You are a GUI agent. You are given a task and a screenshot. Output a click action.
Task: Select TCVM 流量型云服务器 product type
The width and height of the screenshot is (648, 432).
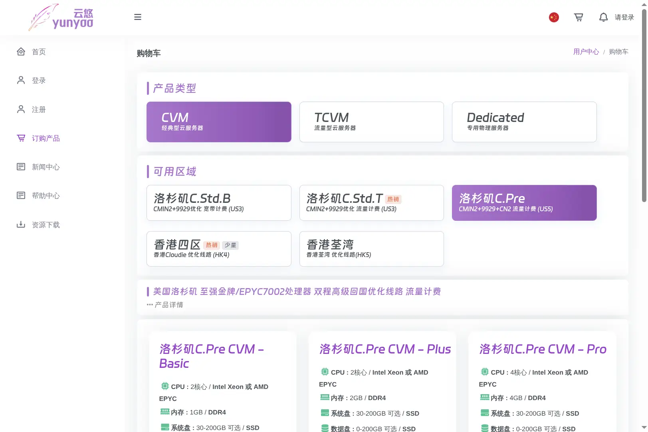[372, 122]
